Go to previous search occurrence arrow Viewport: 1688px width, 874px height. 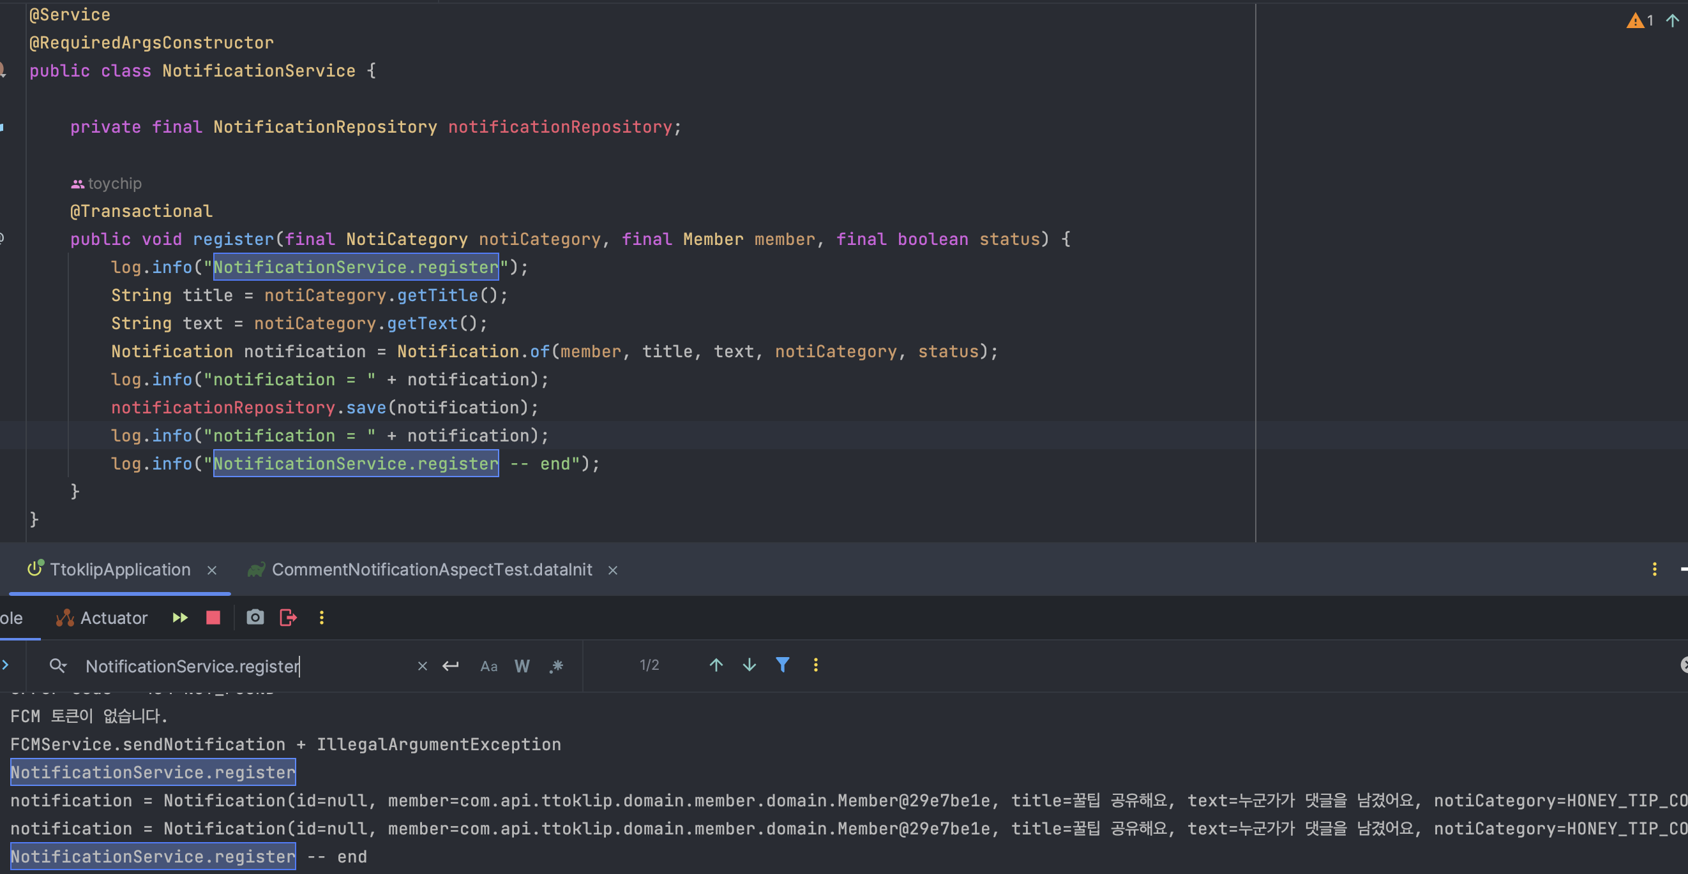pos(716,665)
